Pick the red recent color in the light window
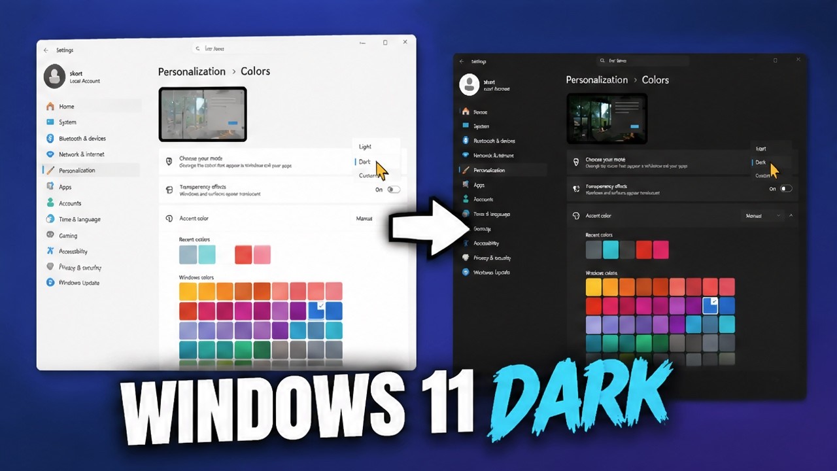 pyautogui.click(x=243, y=254)
